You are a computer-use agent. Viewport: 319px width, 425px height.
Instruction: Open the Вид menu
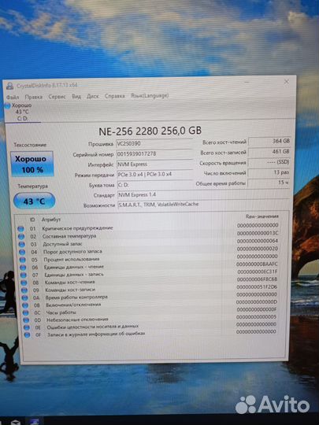[x=76, y=96]
